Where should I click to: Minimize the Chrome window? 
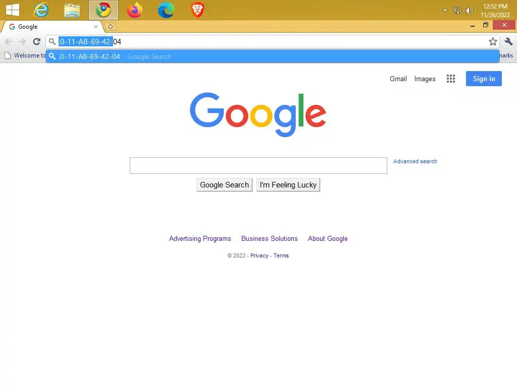click(x=473, y=25)
